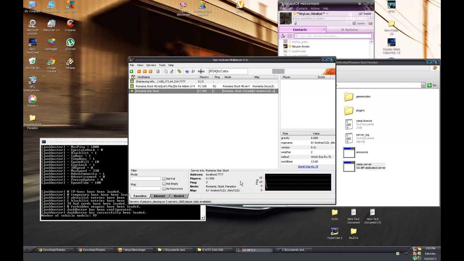Open My Computer desktop icon
This screenshot has height=261, width=464.
coord(32,7)
